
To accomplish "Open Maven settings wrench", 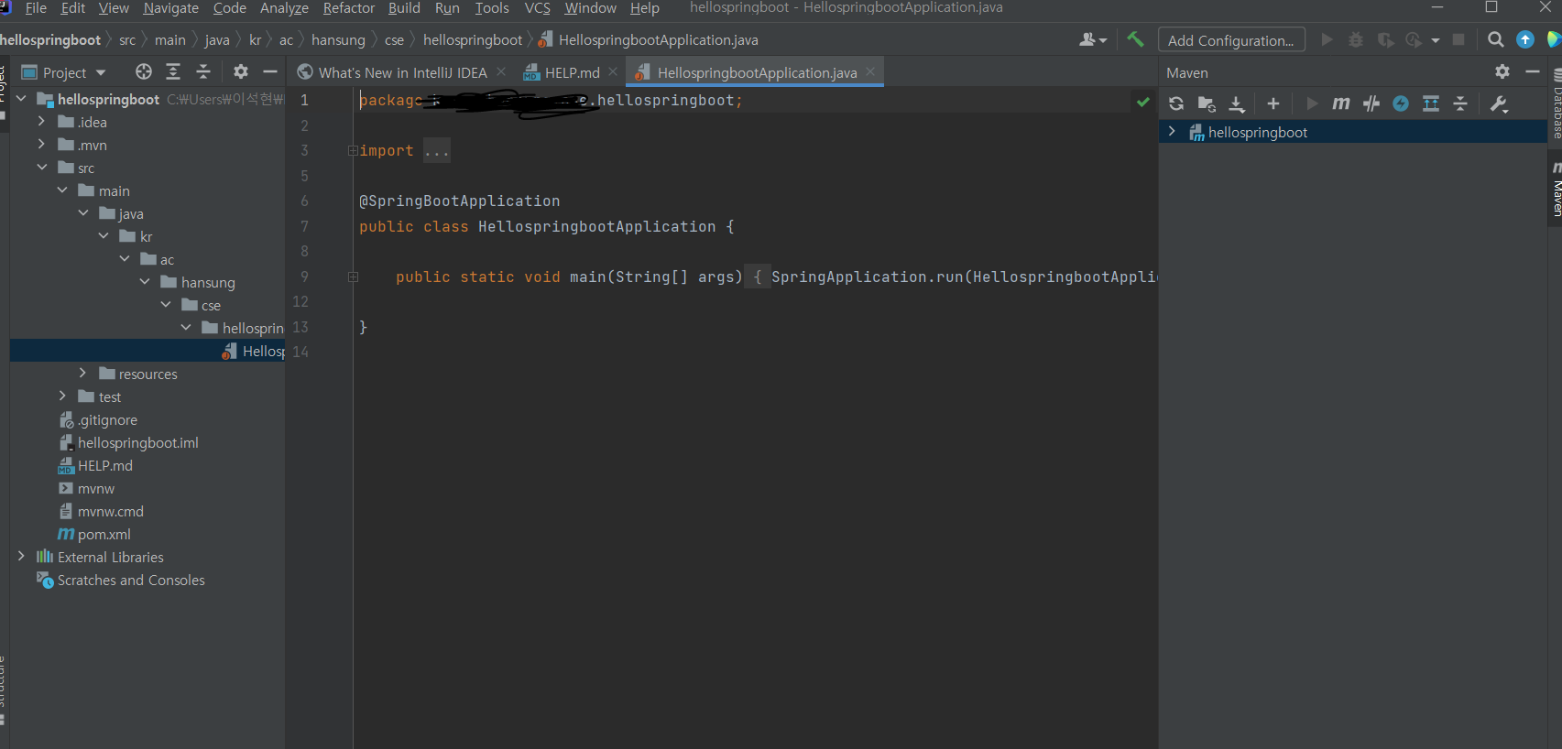I will click(x=1500, y=103).
